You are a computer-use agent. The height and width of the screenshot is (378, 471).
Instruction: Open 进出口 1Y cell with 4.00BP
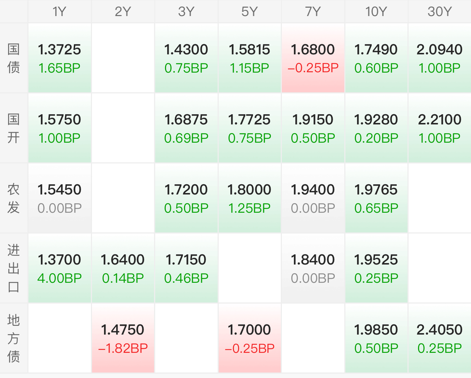[60, 269]
